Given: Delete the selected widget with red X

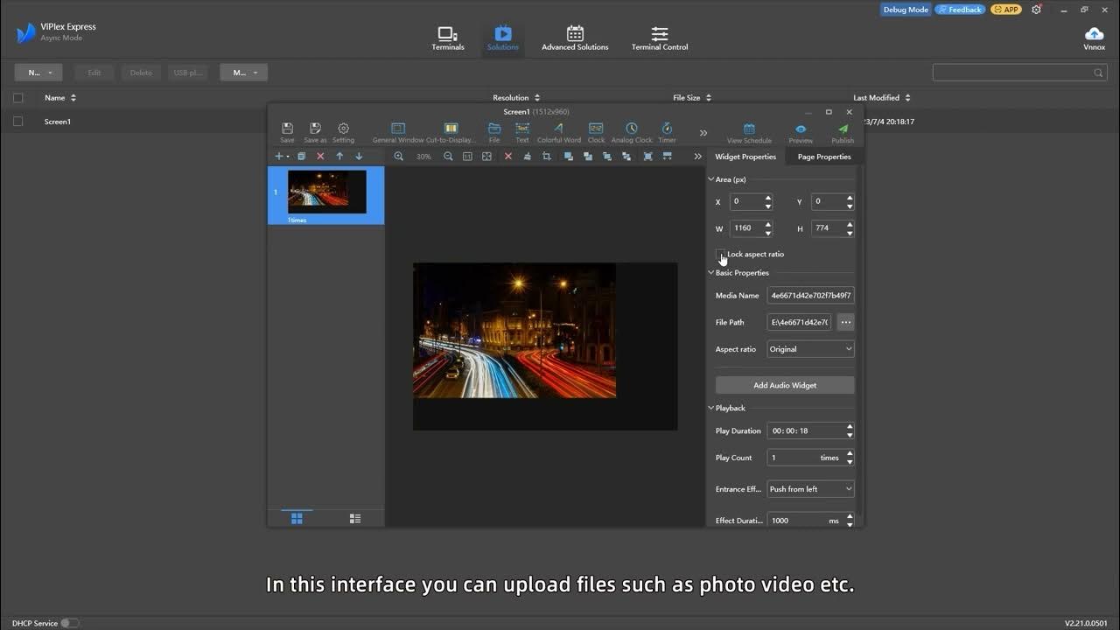Looking at the screenshot, I should [507, 157].
